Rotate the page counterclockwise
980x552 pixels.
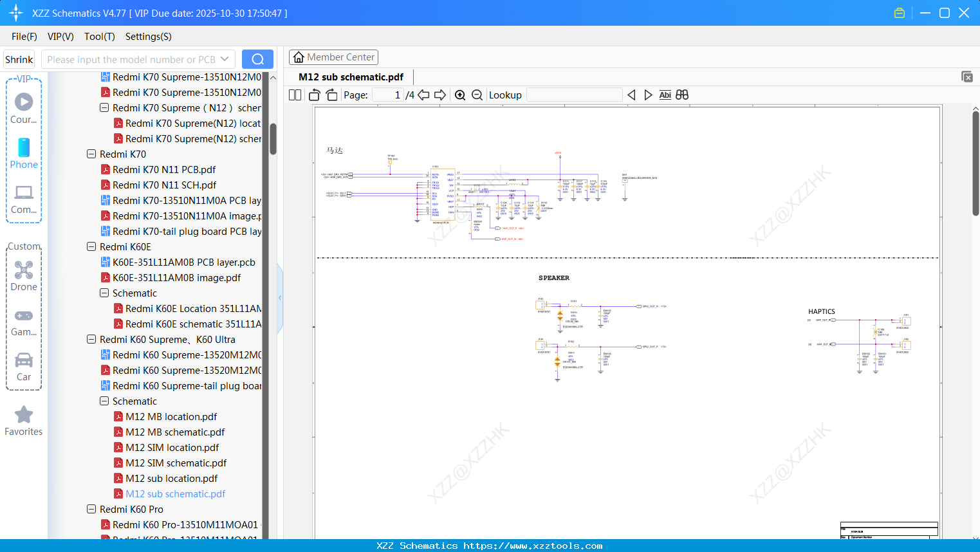pyautogui.click(x=313, y=95)
